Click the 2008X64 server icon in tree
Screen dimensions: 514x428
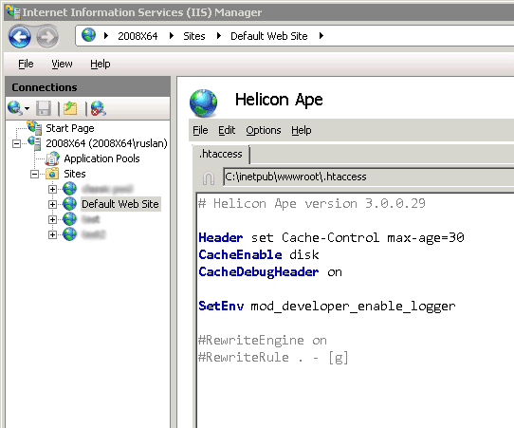pos(34,143)
